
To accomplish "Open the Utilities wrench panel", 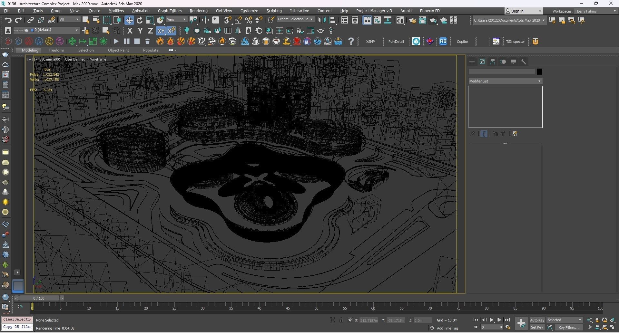I will pyautogui.click(x=524, y=62).
